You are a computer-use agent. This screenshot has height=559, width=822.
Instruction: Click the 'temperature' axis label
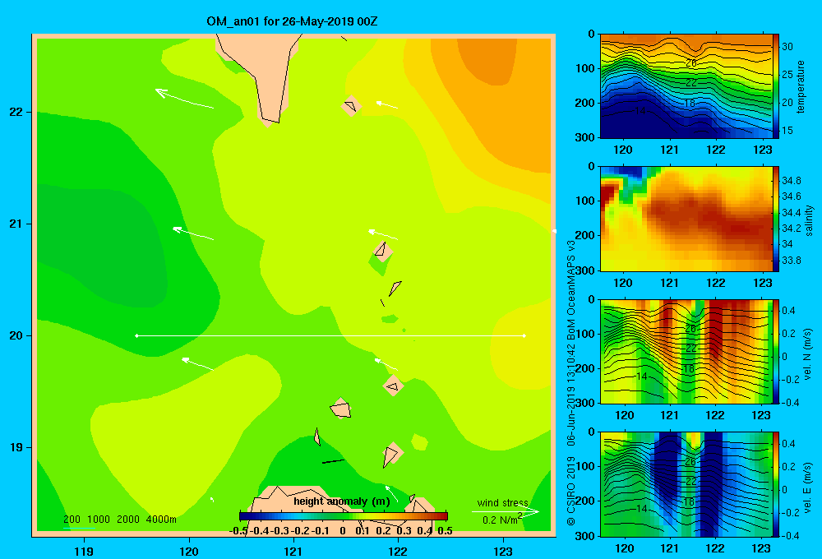pyautogui.click(x=801, y=87)
